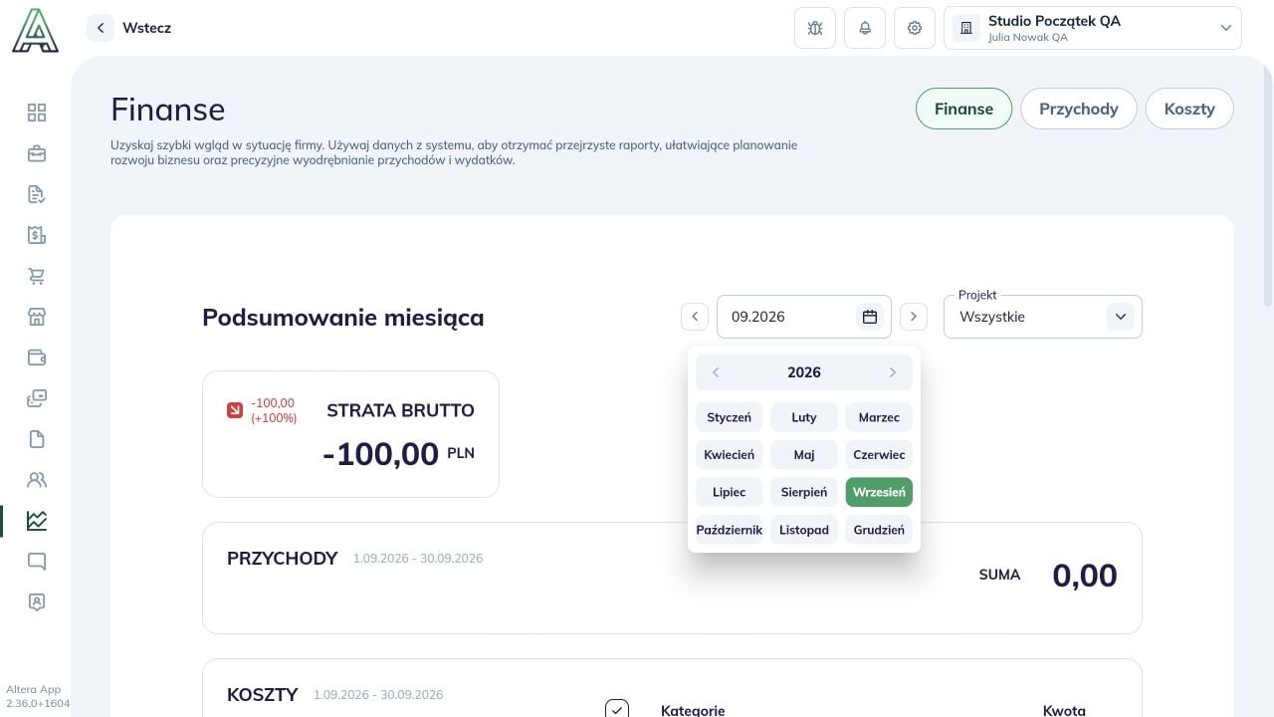Screen dimensions: 1274x717
Task: Select Czerwiec in the month picker
Action: 879,455
